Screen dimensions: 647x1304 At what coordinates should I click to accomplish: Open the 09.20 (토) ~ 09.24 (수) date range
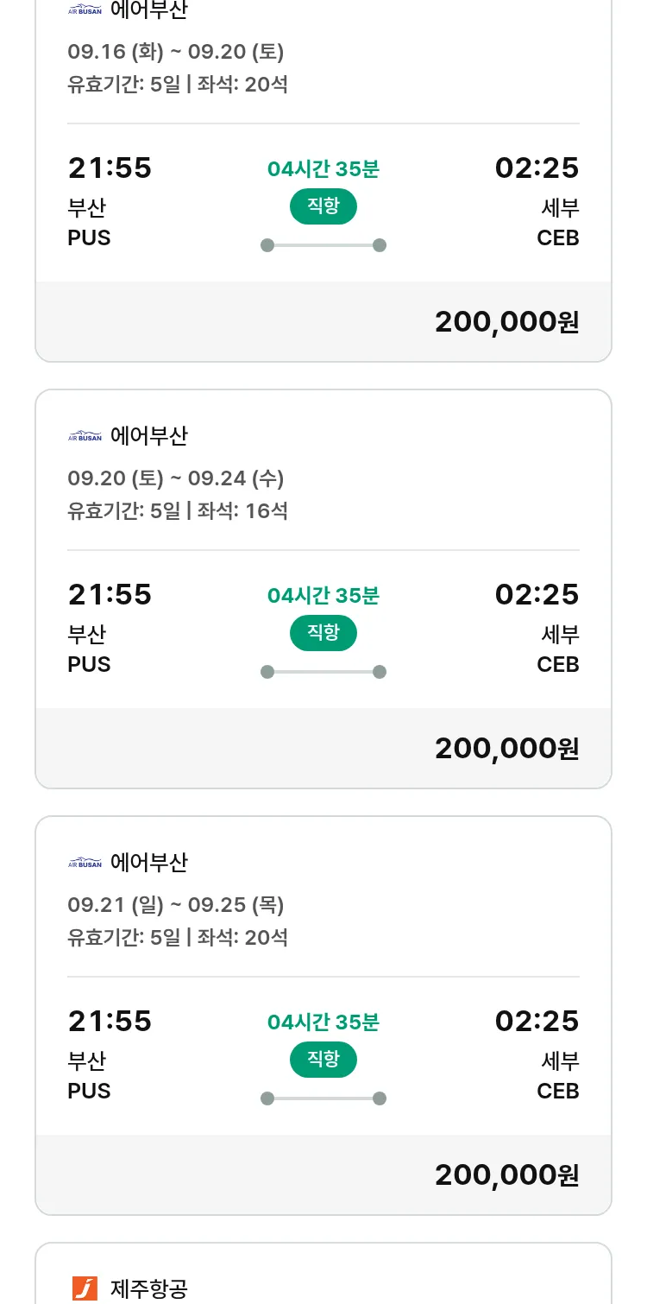coord(176,478)
